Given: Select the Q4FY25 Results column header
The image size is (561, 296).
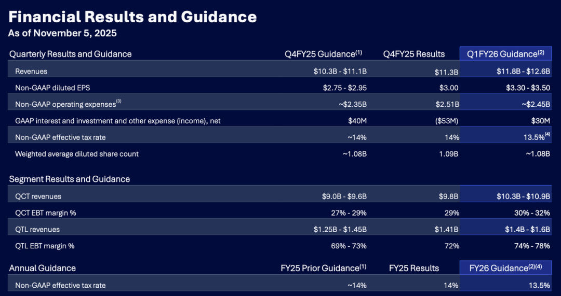Looking at the screenshot, I should tap(414, 54).
